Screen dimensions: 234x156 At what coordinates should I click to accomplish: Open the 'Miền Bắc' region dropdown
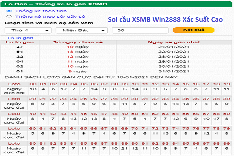click(82, 30)
